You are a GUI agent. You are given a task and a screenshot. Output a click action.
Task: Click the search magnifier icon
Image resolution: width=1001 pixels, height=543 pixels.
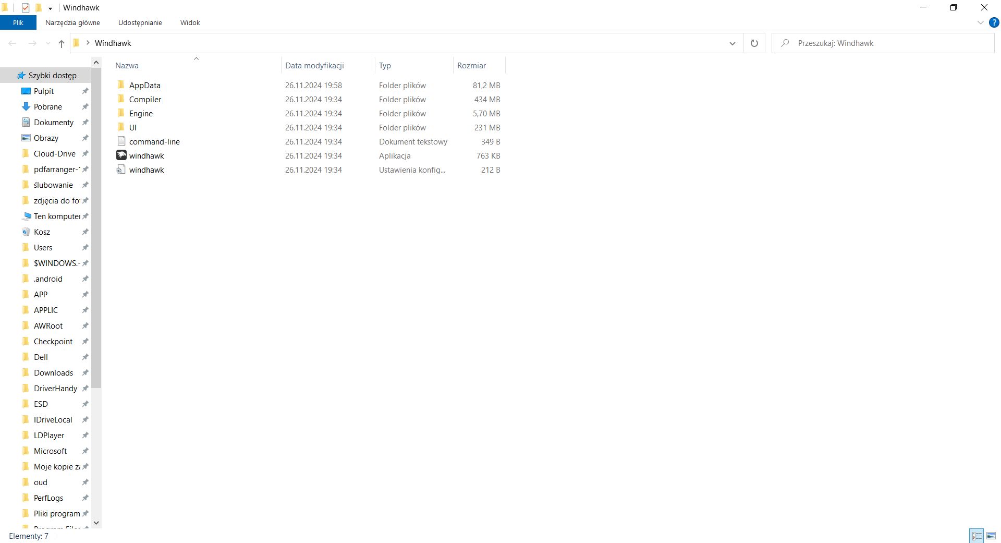click(x=785, y=43)
